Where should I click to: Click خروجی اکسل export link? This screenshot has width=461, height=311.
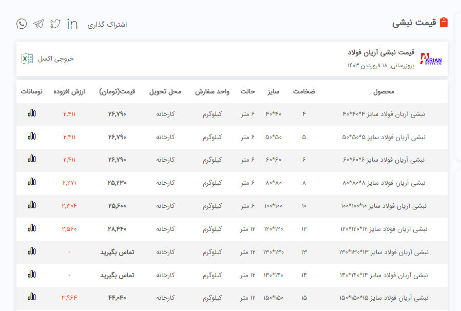pos(55,59)
